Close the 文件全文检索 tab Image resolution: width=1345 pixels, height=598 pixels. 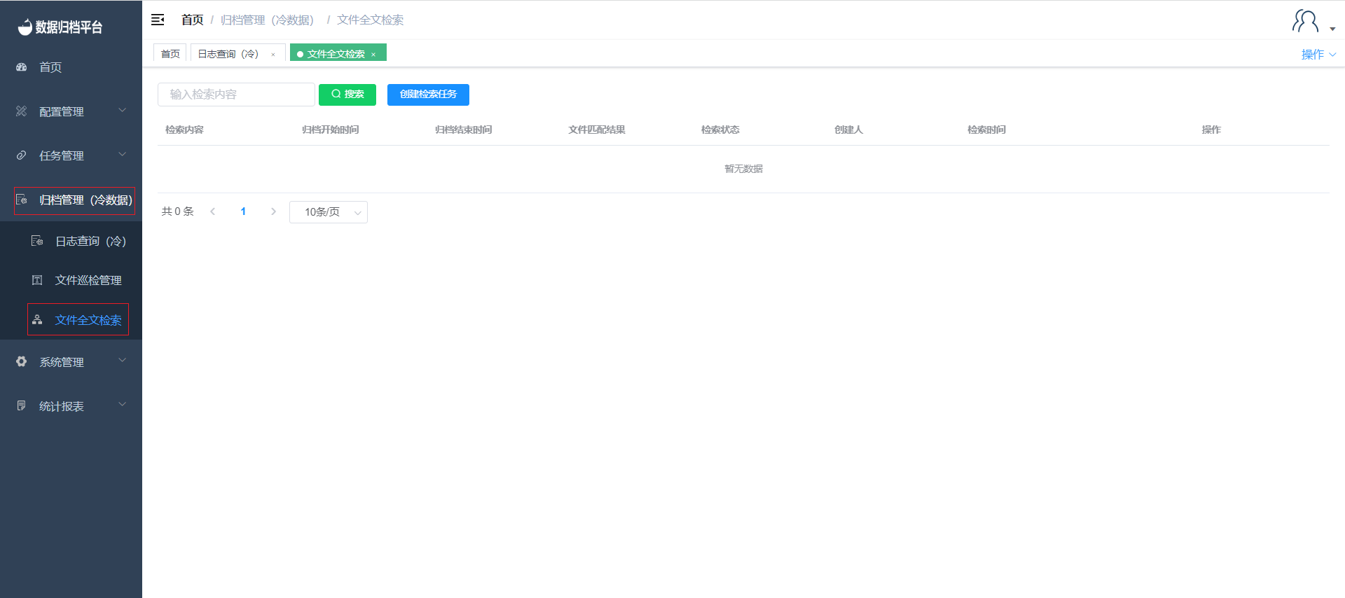click(373, 55)
